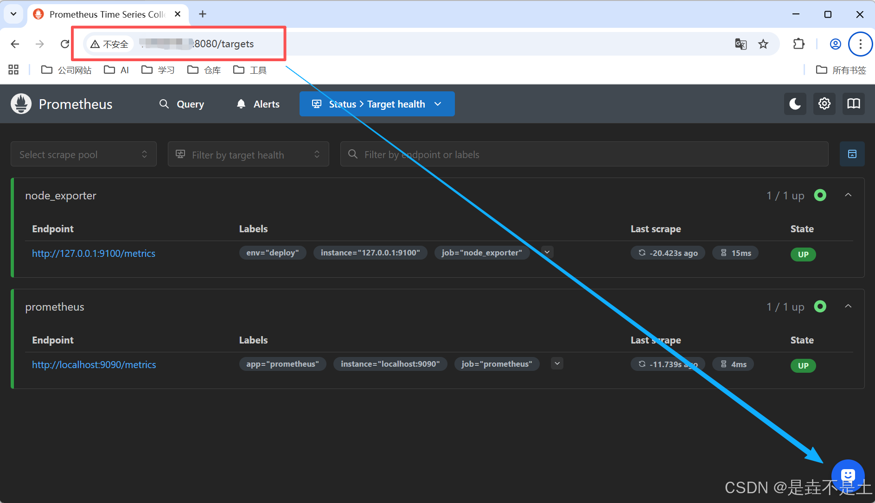Open the browser profile icon
The height and width of the screenshot is (503, 875).
(x=835, y=44)
